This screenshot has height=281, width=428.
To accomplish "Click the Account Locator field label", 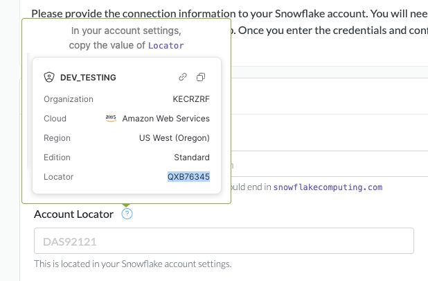I will (x=73, y=214).
